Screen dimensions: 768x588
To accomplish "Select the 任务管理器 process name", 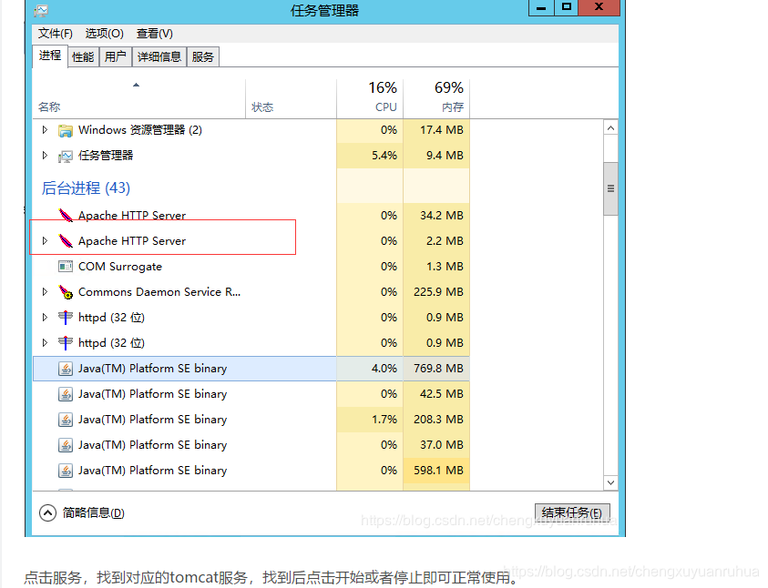I will [x=106, y=156].
